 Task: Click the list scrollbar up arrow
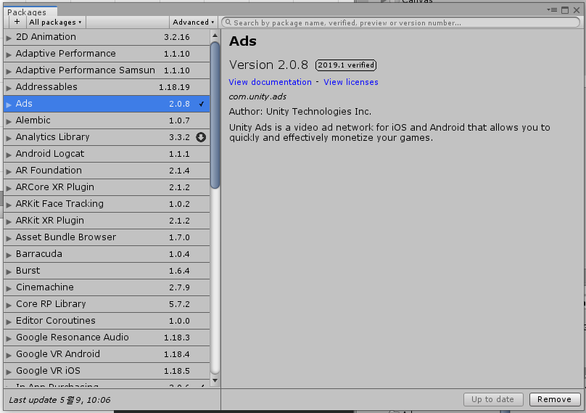coord(215,36)
